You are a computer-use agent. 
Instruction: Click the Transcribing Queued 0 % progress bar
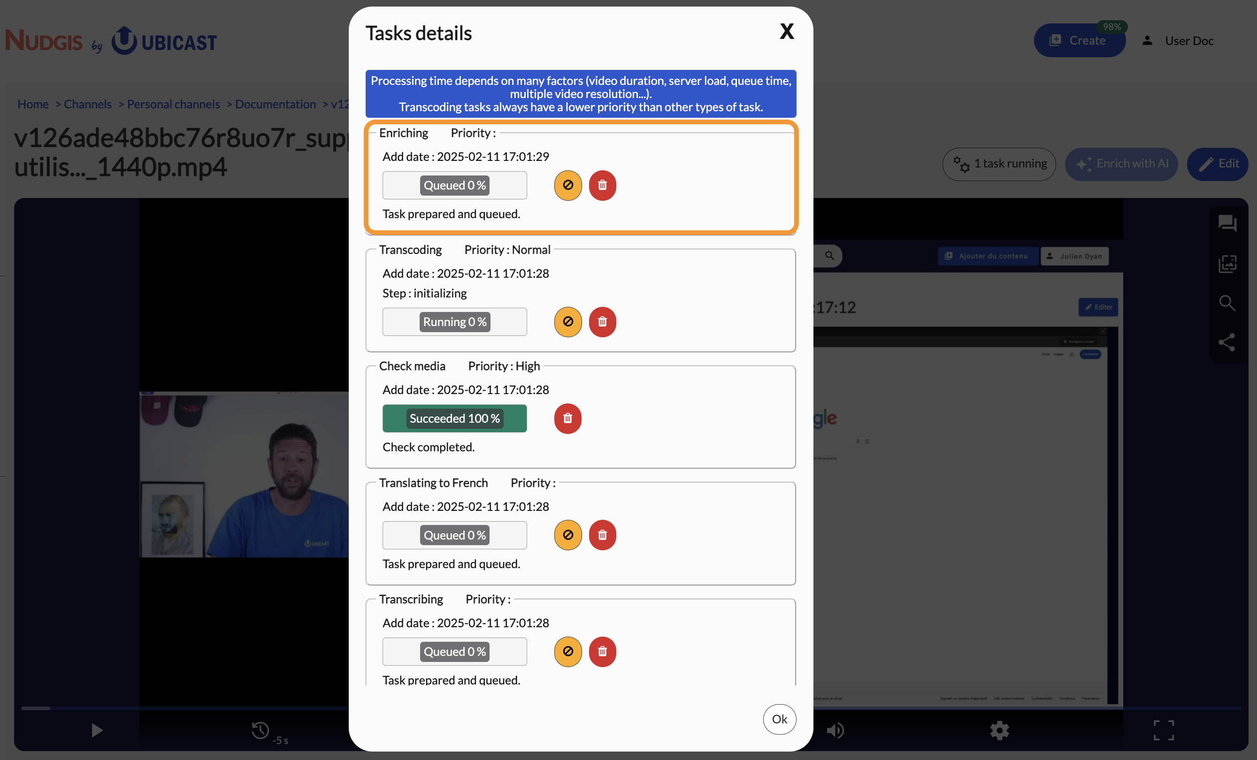(x=454, y=652)
